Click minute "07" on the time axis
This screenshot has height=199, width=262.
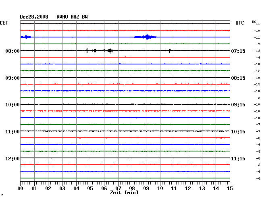118,189
